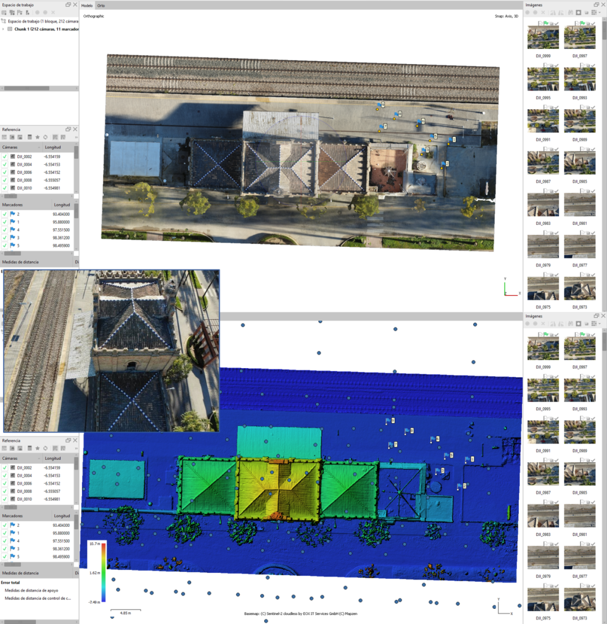Click the lower Marcadores column header
Viewport: 607px width, 624px height.
click(x=26, y=516)
